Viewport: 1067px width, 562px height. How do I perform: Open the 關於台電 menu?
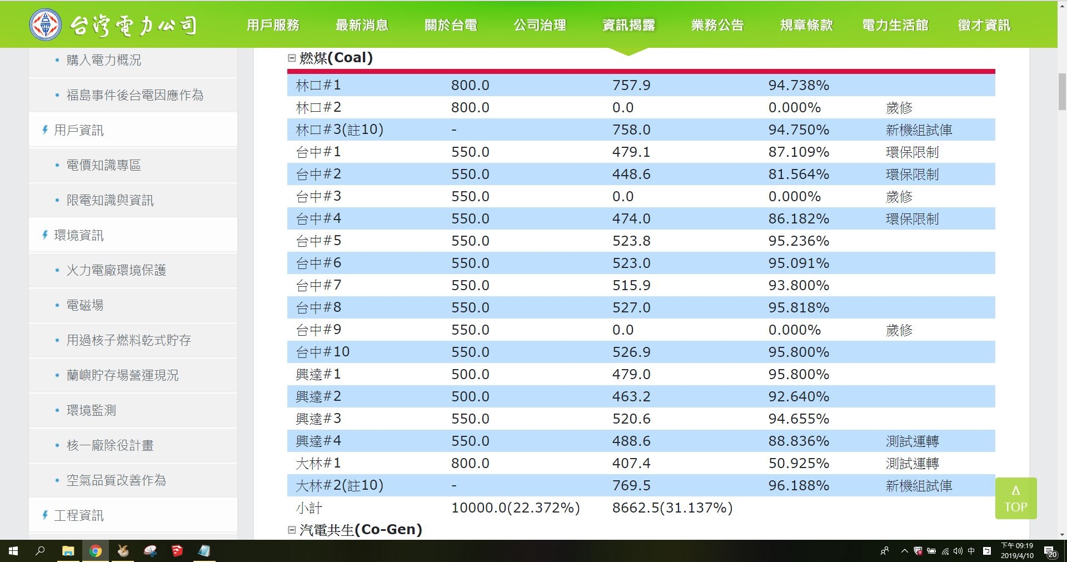click(451, 25)
